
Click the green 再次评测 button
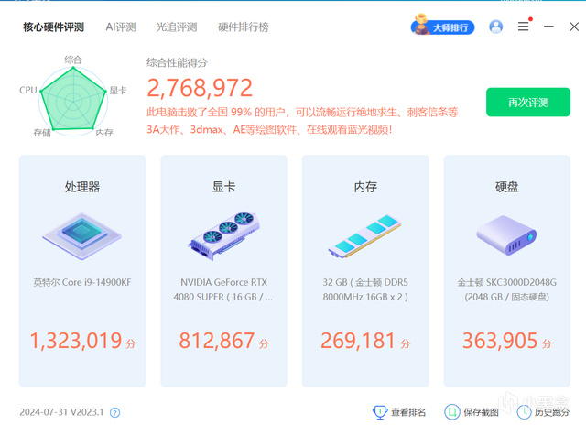528,102
